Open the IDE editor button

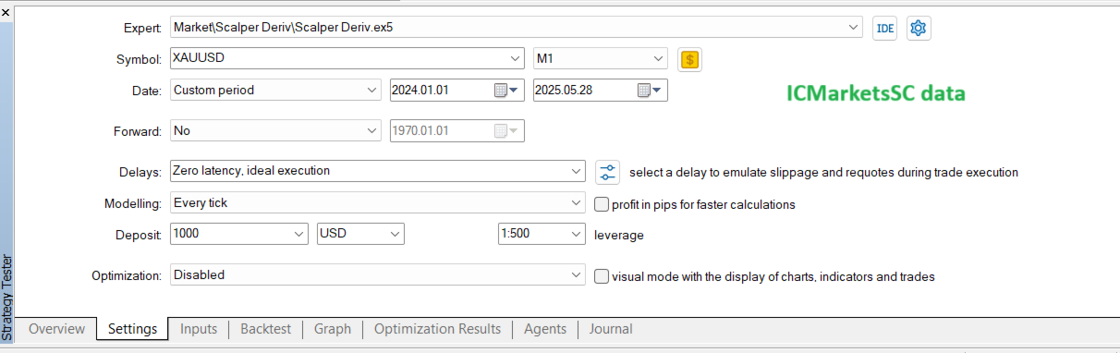884,28
